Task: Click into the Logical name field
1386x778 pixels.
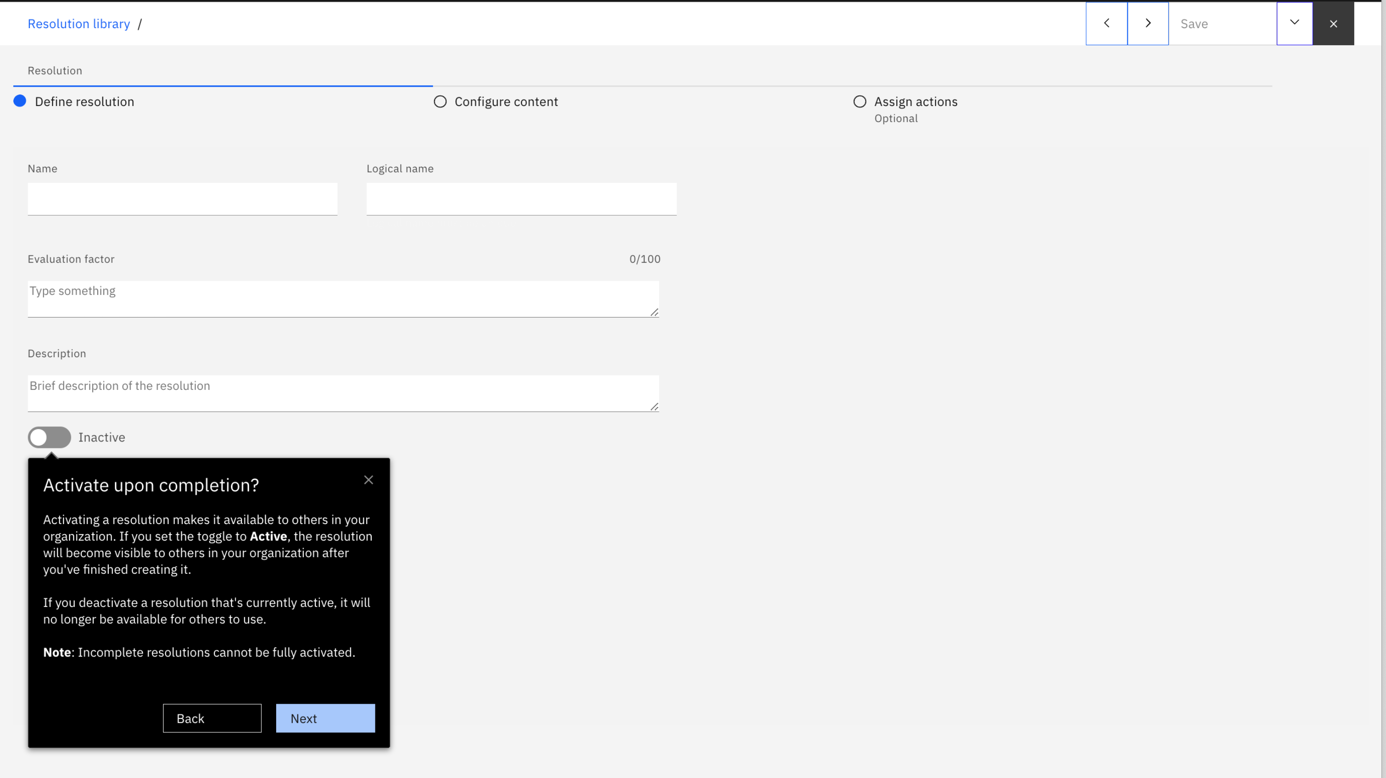Action: 521,199
